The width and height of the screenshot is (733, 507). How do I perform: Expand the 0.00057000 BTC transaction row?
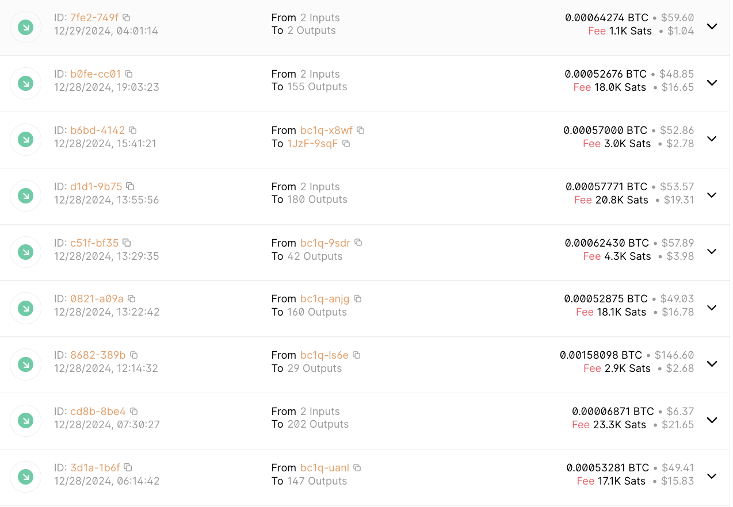point(712,139)
